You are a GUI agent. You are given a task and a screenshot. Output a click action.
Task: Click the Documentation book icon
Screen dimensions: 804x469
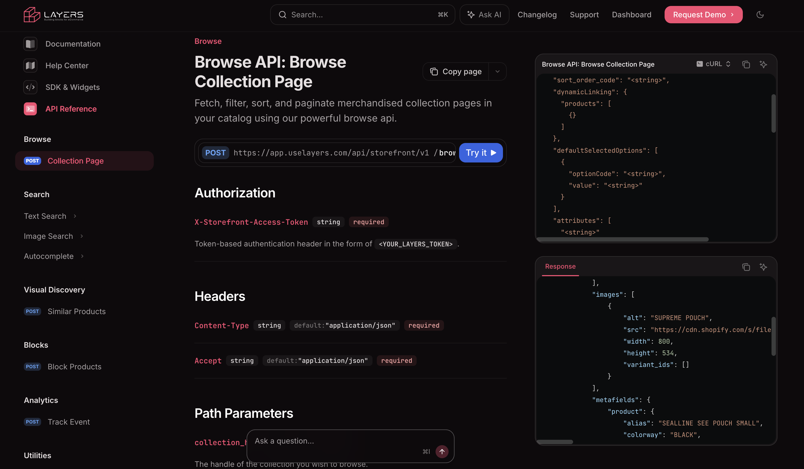pos(30,44)
